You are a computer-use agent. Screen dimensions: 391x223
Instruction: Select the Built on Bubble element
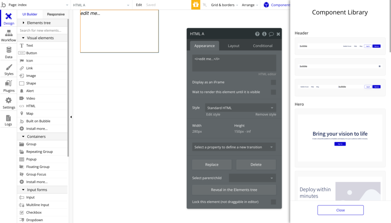coord(43,121)
